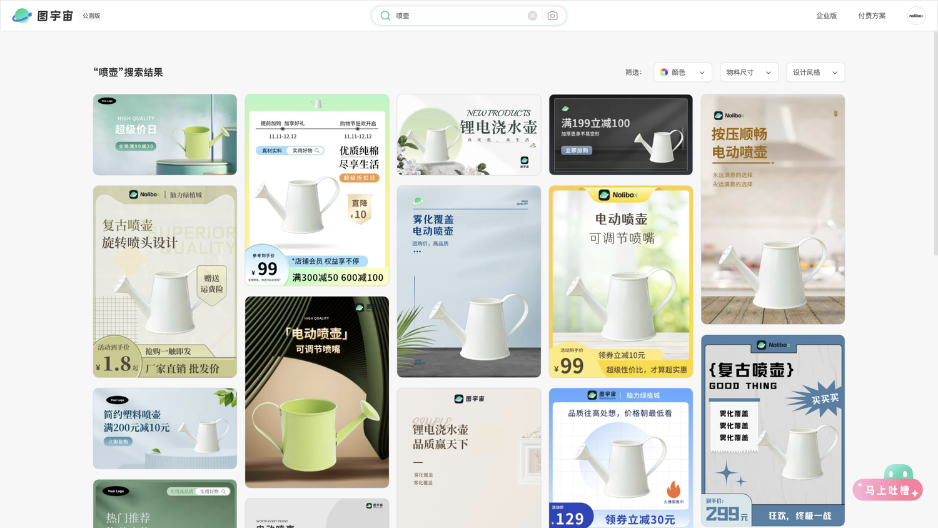
Task: Expand the 设计风格 filter dropdown
Action: click(815, 73)
